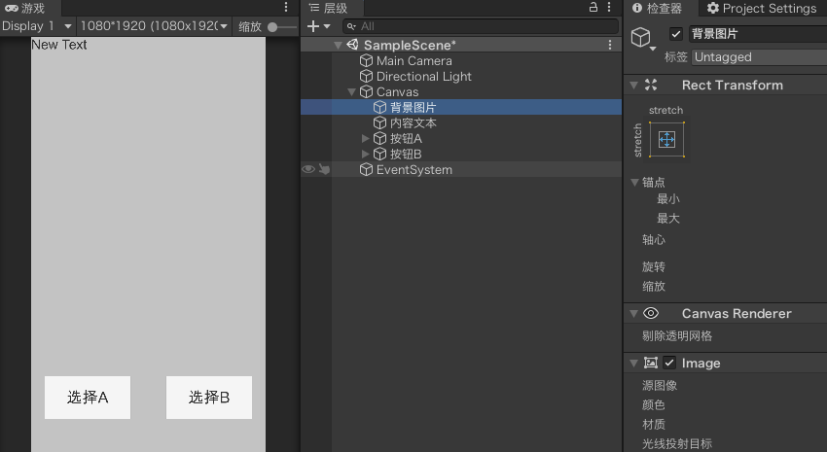This screenshot has width=827, height=452.
Task: Open the SampleScene row options menu
Action: tap(610, 45)
